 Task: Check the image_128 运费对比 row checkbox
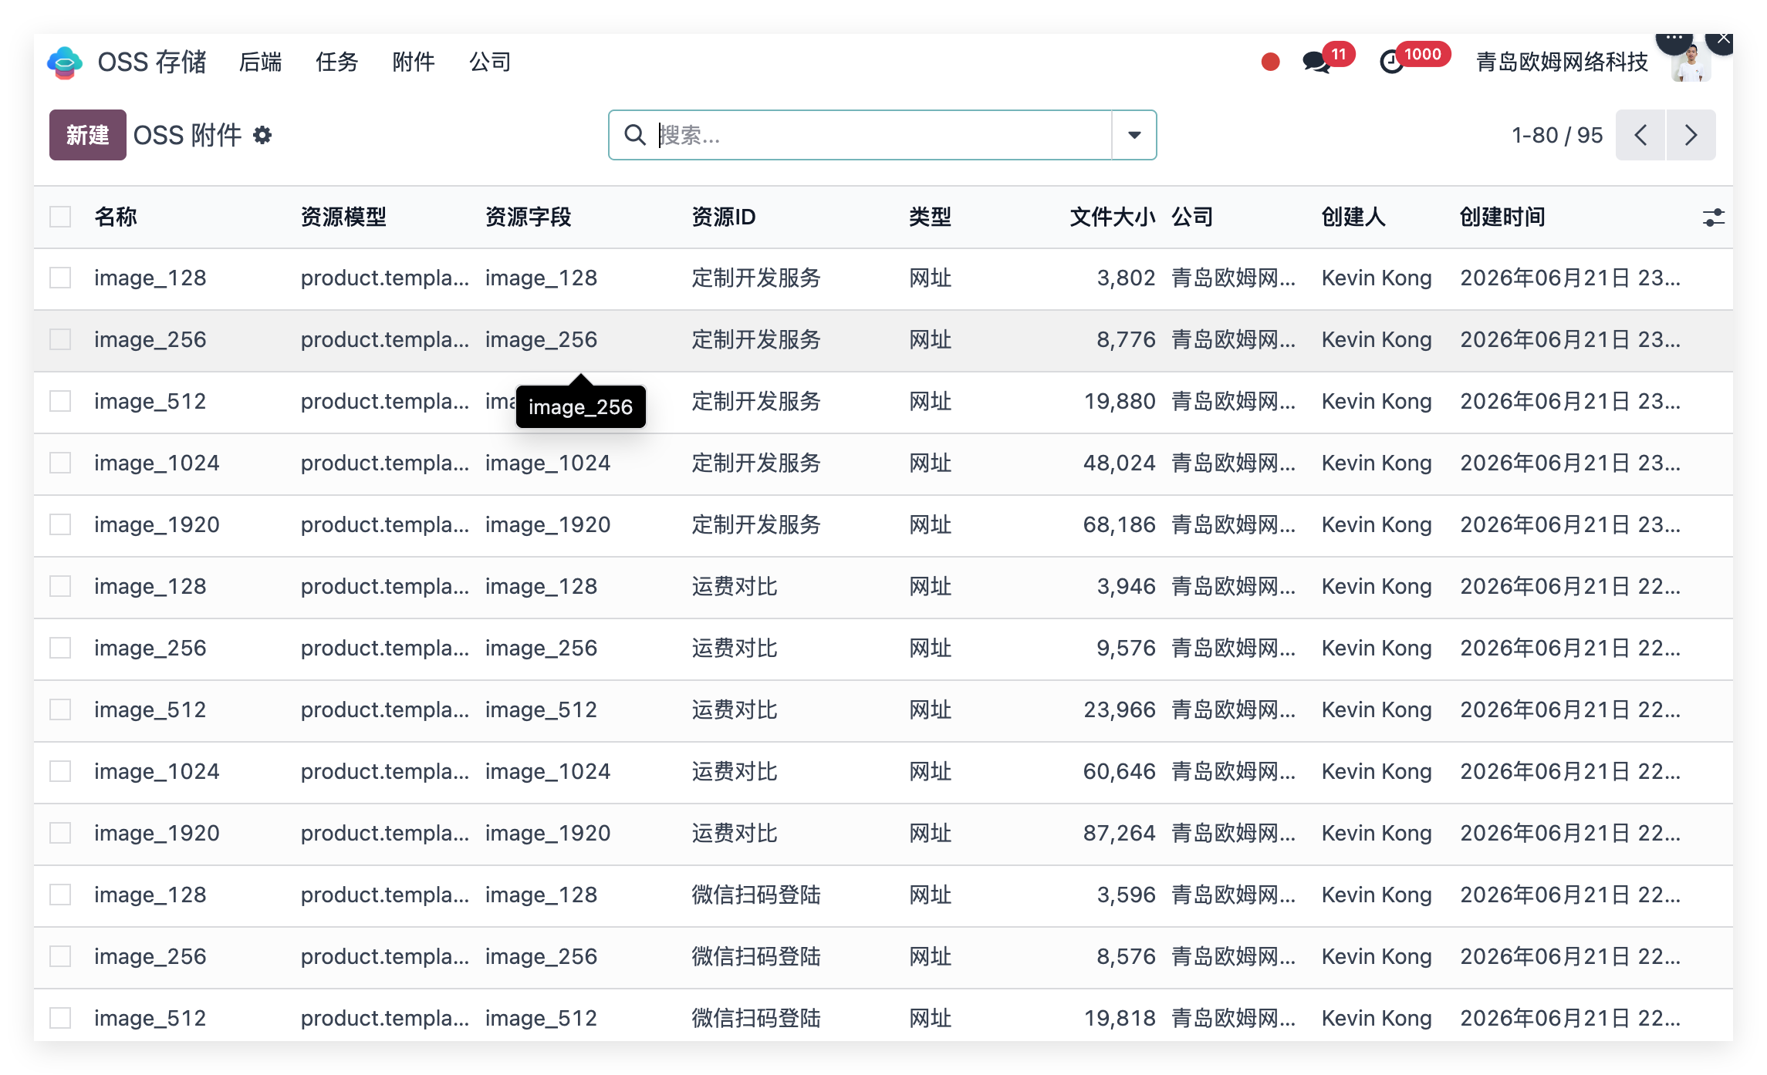(x=60, y=586)
